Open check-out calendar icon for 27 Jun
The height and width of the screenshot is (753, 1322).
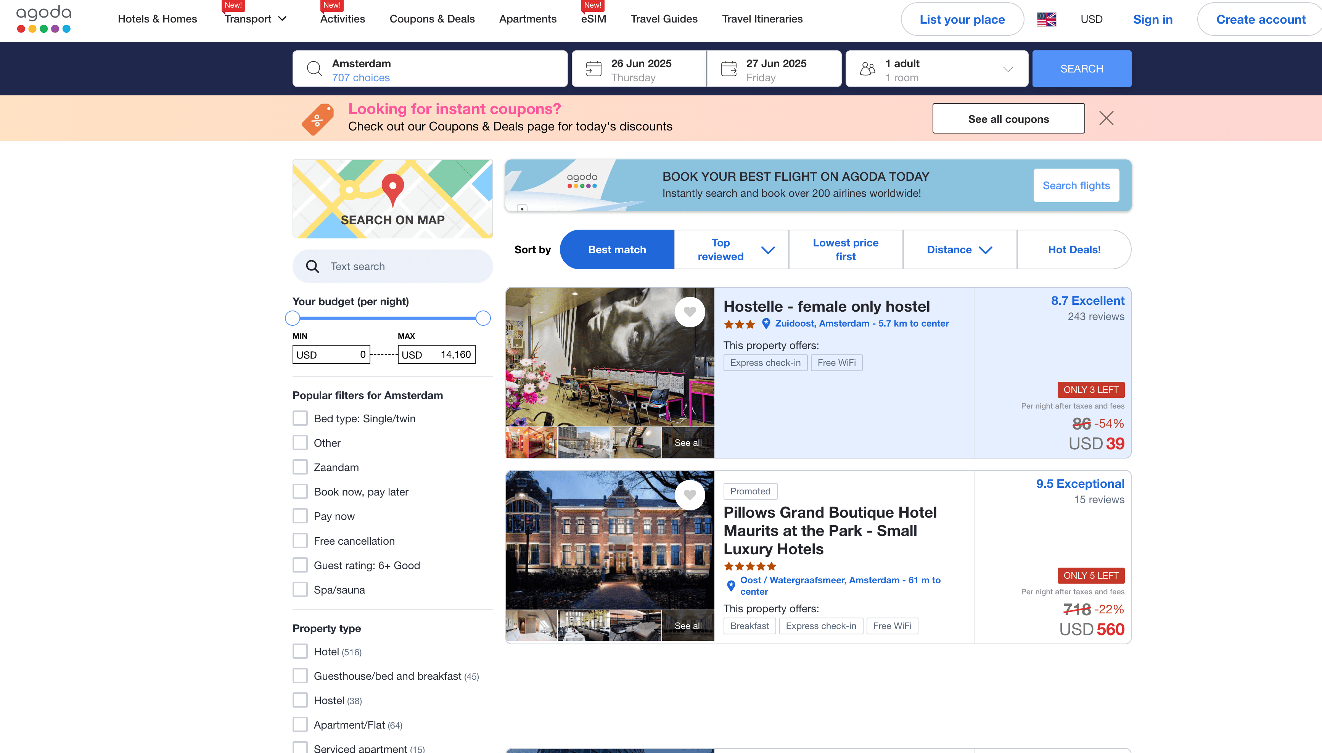729,69
